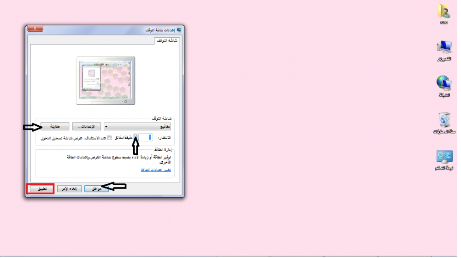Open the Control Panel desktop icon
461x258 pixels.
(x=444, y=158)
